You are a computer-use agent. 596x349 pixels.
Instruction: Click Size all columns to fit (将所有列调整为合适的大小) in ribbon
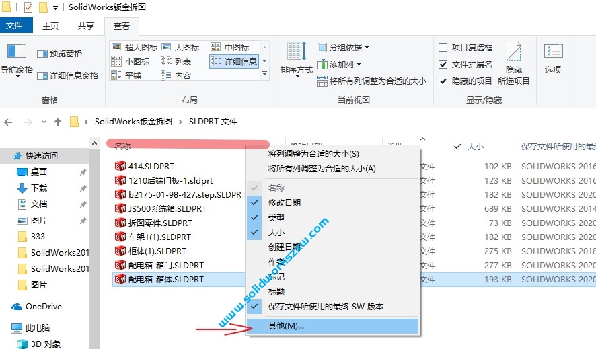371,81
